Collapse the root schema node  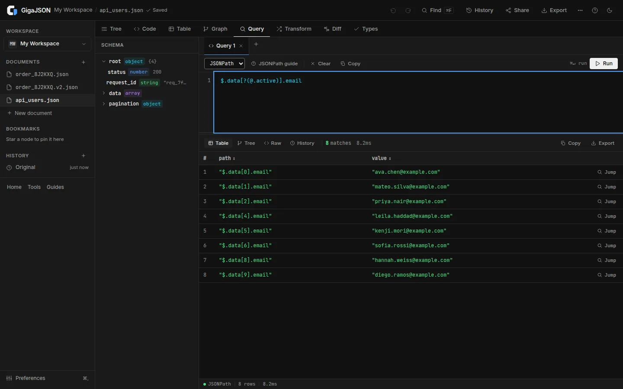click(104, 61)
